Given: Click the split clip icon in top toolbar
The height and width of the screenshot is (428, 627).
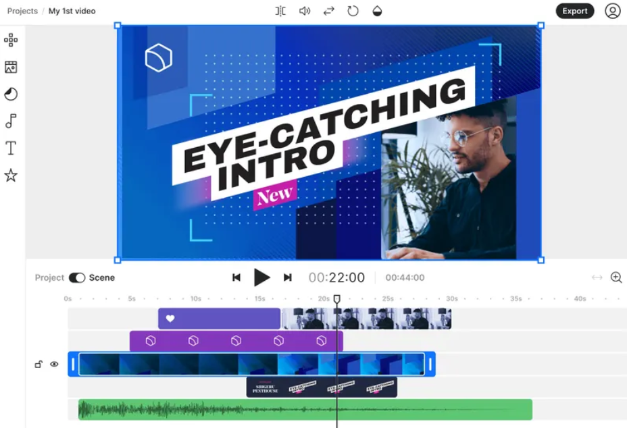Looking at the screenshot, I should click(x=280, y=11).
